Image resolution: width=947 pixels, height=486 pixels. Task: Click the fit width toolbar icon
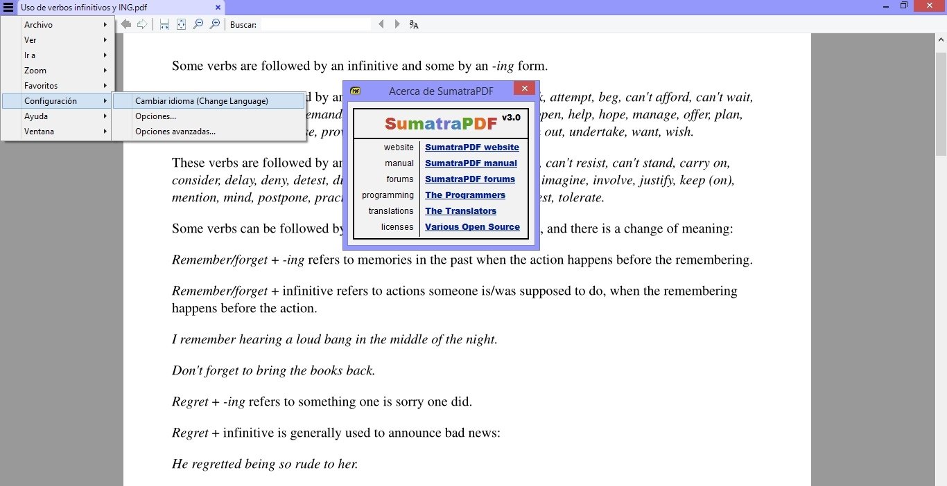coord(164,24)
